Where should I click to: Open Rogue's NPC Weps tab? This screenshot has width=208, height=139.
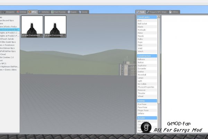[x=157, y=12]
